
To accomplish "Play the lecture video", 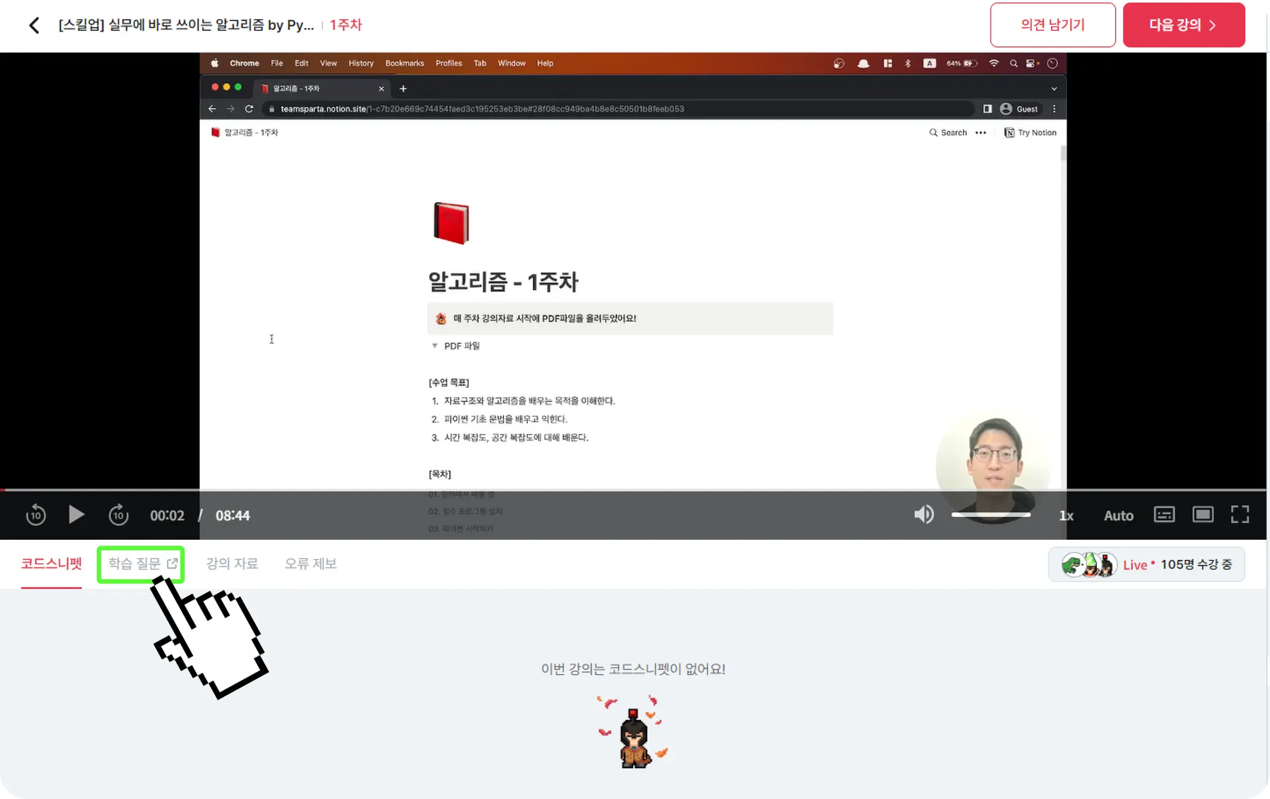I will tap(76, 514).
